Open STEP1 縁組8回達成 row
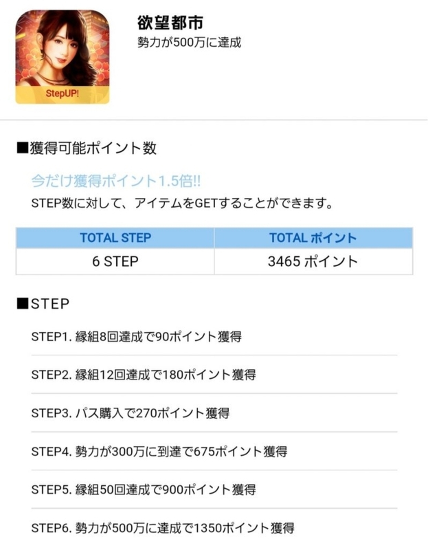Screen dimensions: 428x550 (214, 336)
